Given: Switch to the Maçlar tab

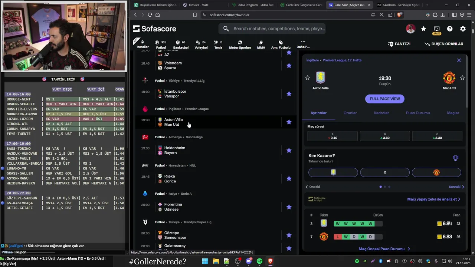Looking at the screenshot, I should point(453,113).
